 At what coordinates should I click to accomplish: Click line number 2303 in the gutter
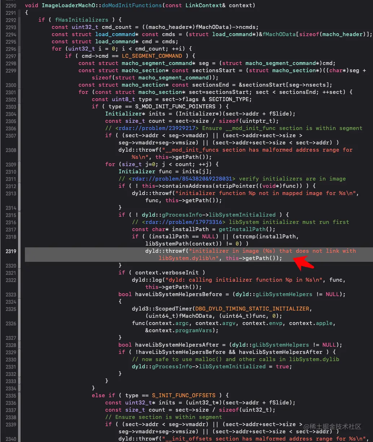[10, 107]
